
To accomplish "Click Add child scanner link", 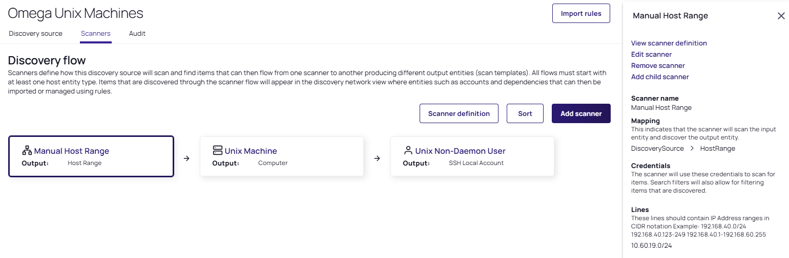I will pyautogui.click(x=660, y=77).
